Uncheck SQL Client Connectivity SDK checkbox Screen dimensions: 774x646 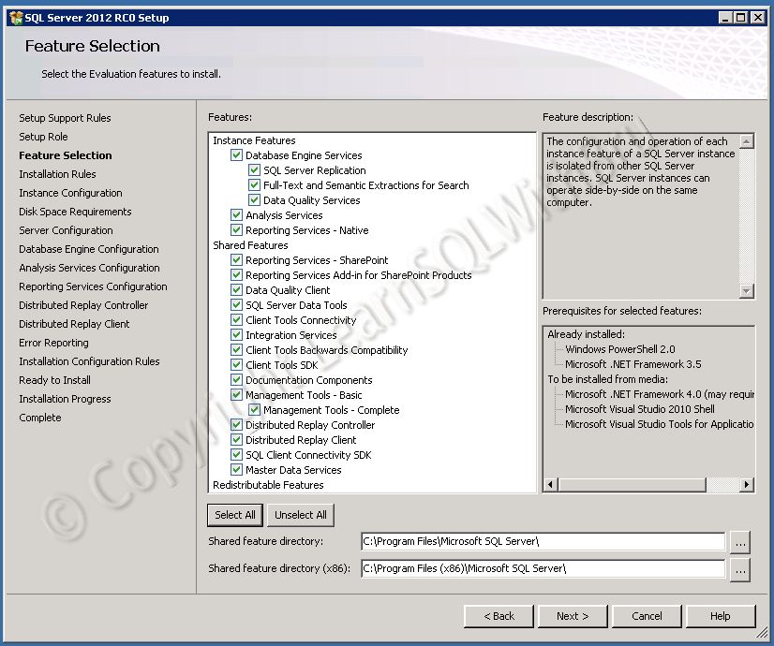pos(236,455)
